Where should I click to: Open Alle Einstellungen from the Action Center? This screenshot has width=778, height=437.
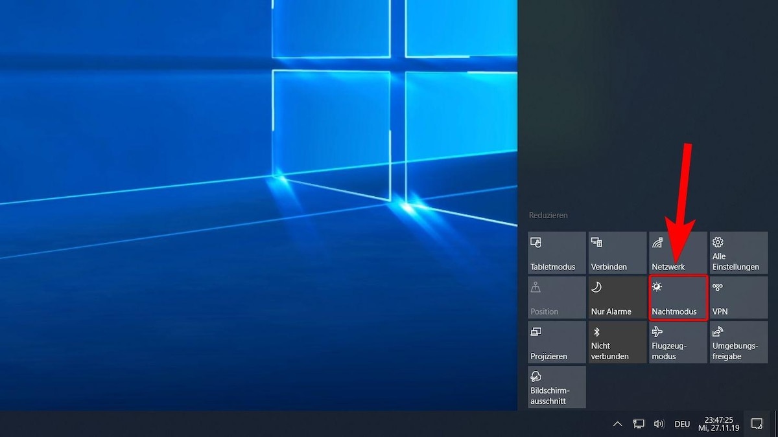click(x=738, y=252)
